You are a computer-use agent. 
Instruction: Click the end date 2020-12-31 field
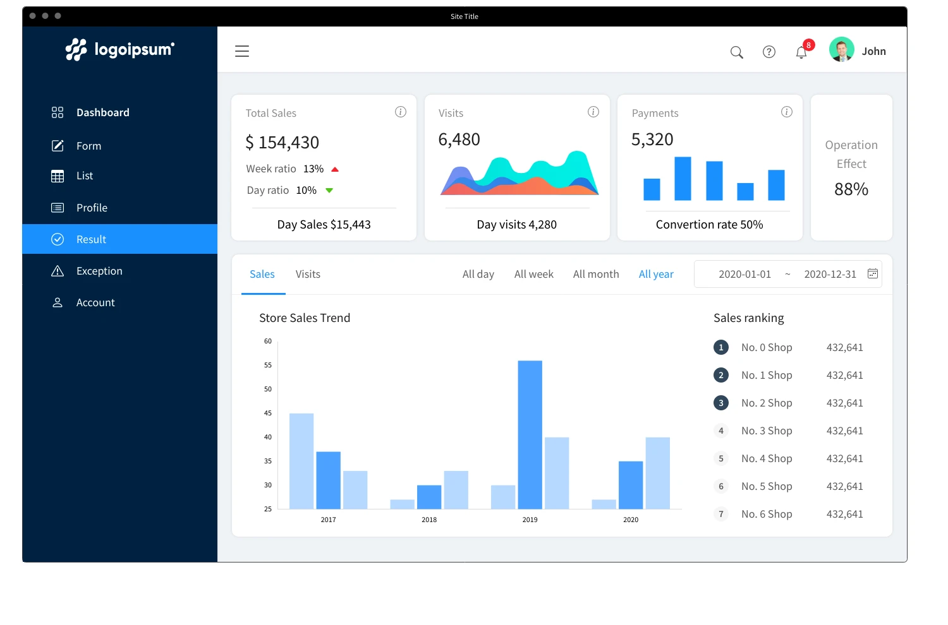pos(830,274)
